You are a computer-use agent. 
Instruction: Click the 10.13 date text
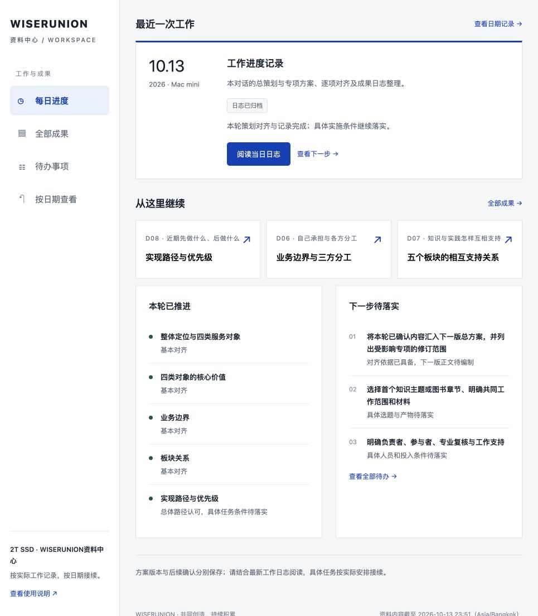166,66
